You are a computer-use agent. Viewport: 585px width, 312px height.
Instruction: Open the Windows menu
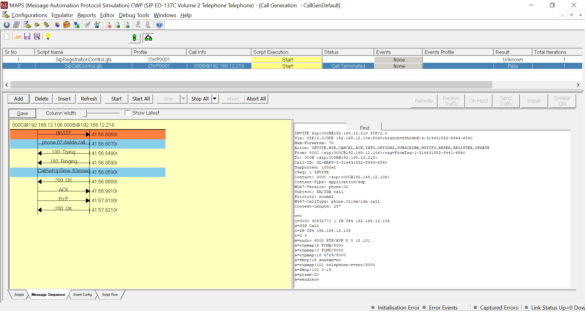click(165, 15)
